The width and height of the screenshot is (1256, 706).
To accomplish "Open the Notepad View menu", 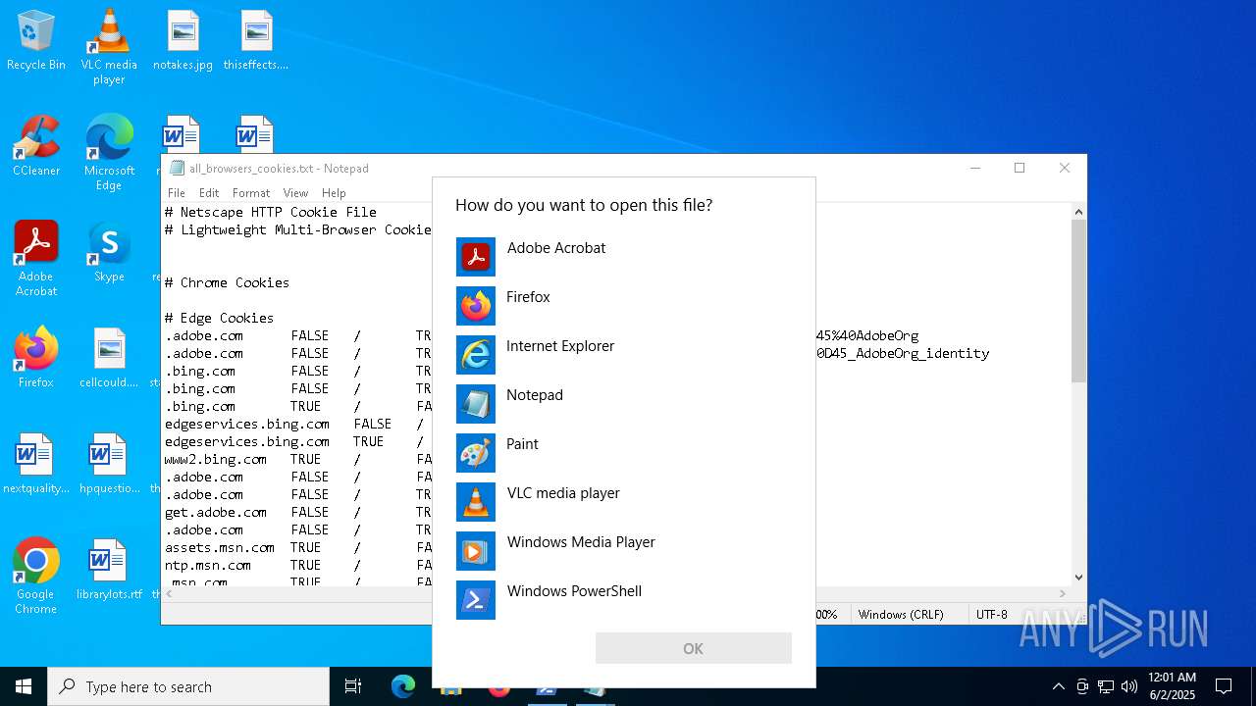I will pyautogui.click(x=295, y=193).
